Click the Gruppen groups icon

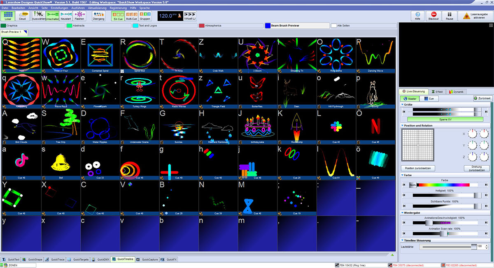coord(145,16)
